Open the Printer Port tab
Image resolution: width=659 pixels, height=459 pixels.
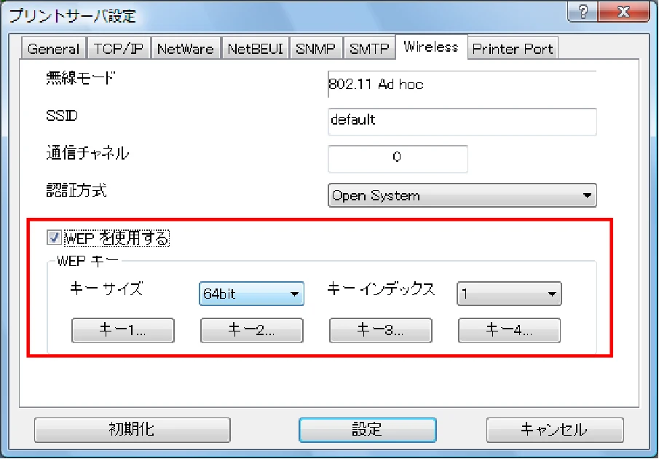[x=513, y=48]
